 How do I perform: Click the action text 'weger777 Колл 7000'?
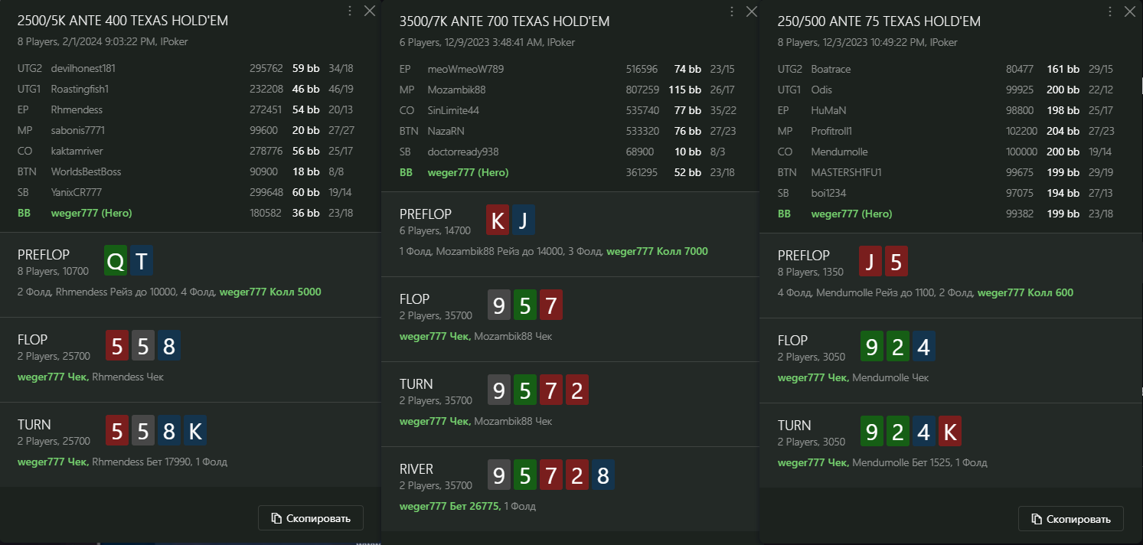pos(657,251)
